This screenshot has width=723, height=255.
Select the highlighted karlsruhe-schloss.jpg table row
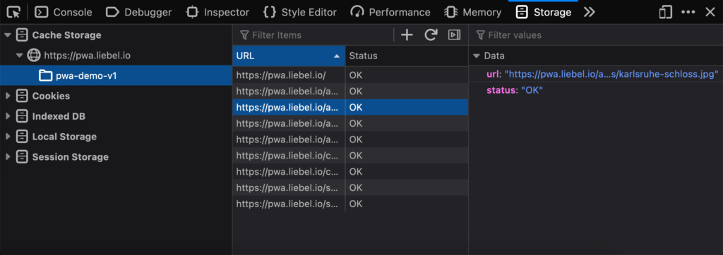click(x=350, y=107)
